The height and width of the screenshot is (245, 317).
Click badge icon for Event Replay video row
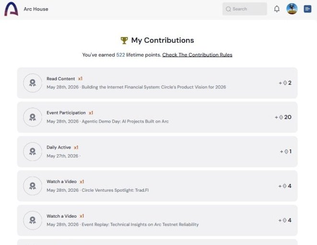pos(33,220)
